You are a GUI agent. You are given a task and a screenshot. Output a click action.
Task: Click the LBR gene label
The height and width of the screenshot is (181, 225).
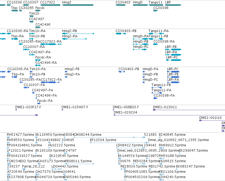click(168, 2)
